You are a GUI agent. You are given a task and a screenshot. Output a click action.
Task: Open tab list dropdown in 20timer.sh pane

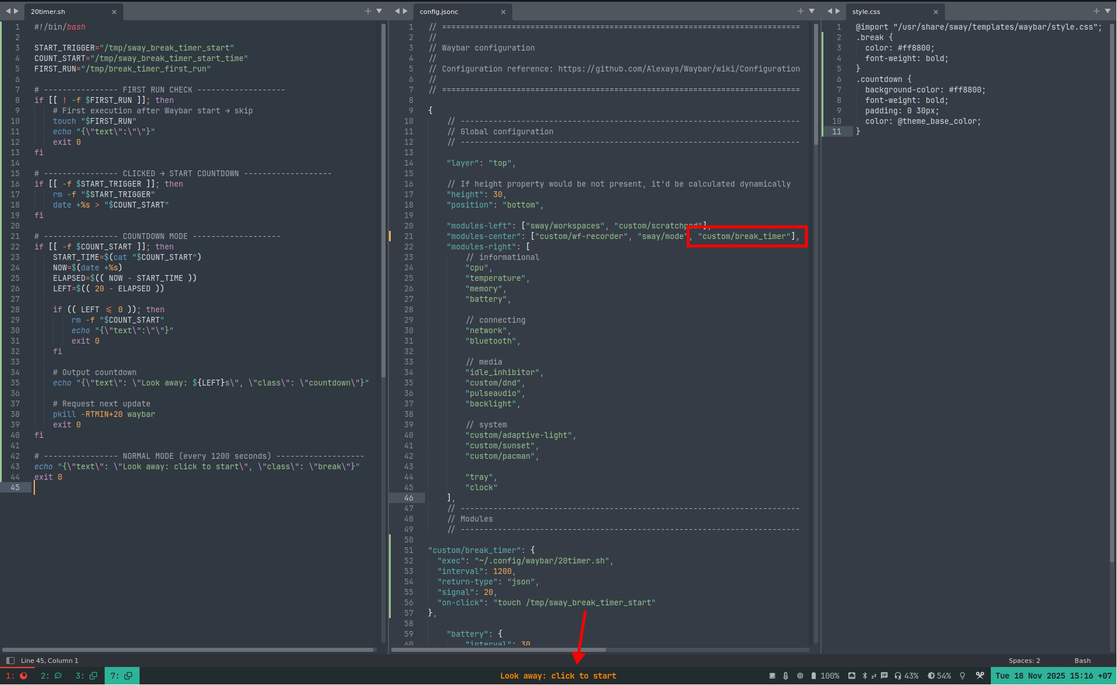(379, 11)
